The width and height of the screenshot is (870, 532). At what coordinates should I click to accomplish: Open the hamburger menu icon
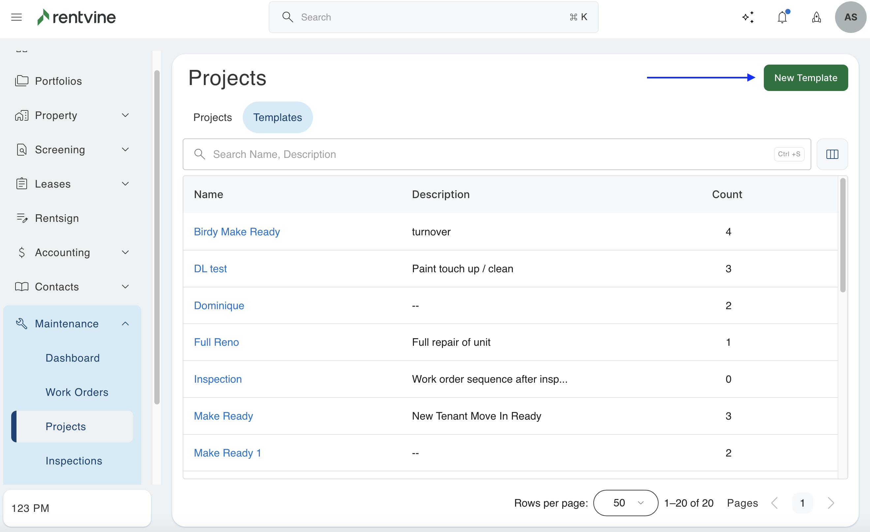(16, 17)
